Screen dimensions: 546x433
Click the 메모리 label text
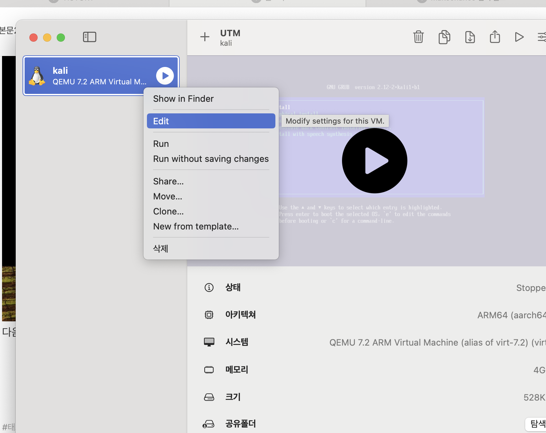237,369
